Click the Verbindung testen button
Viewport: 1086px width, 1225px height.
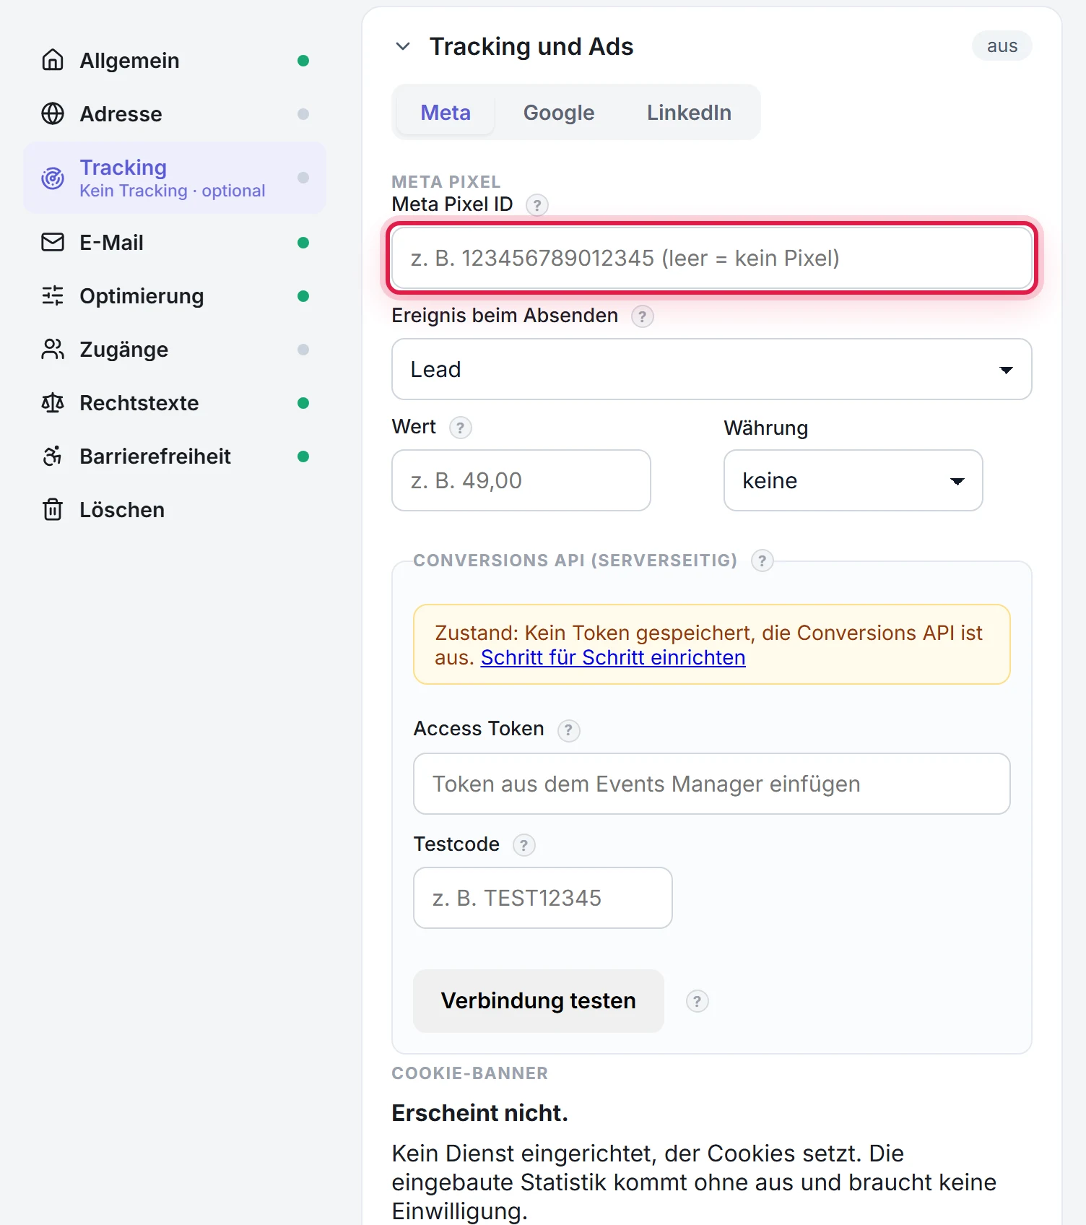pyautogui.click(x=538, y=1000)
